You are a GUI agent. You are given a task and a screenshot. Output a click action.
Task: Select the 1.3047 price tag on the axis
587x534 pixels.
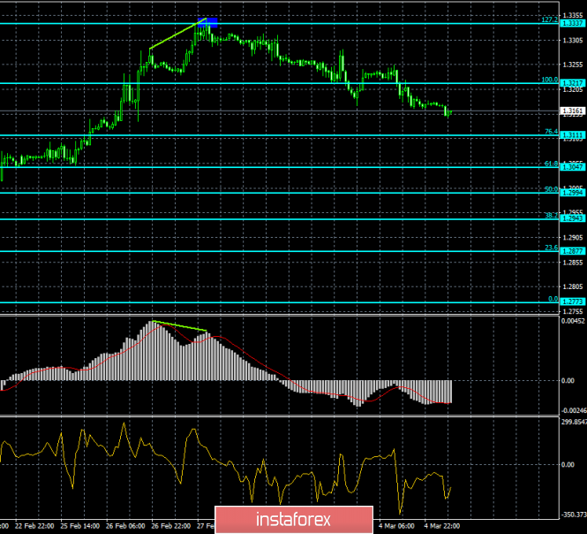tap(572, 167)
